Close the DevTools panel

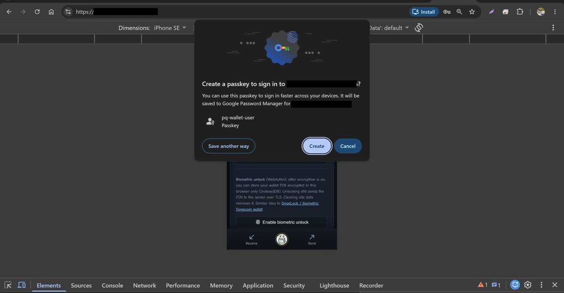(x=555, y=285)
